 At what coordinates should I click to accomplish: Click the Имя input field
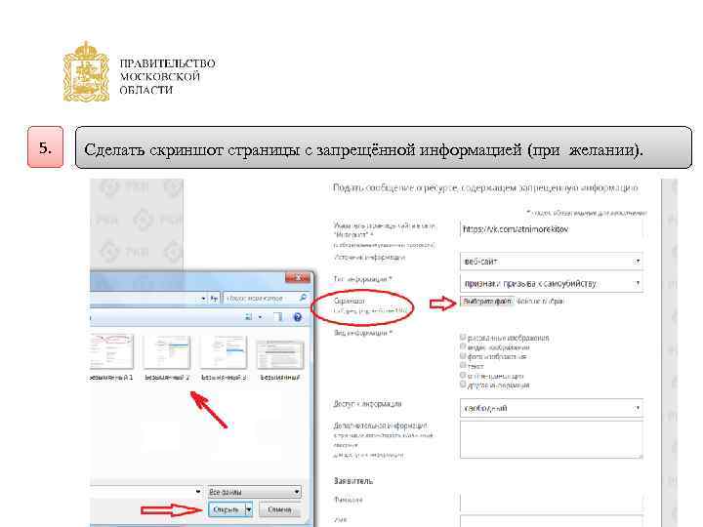click(x=552, y=521)
